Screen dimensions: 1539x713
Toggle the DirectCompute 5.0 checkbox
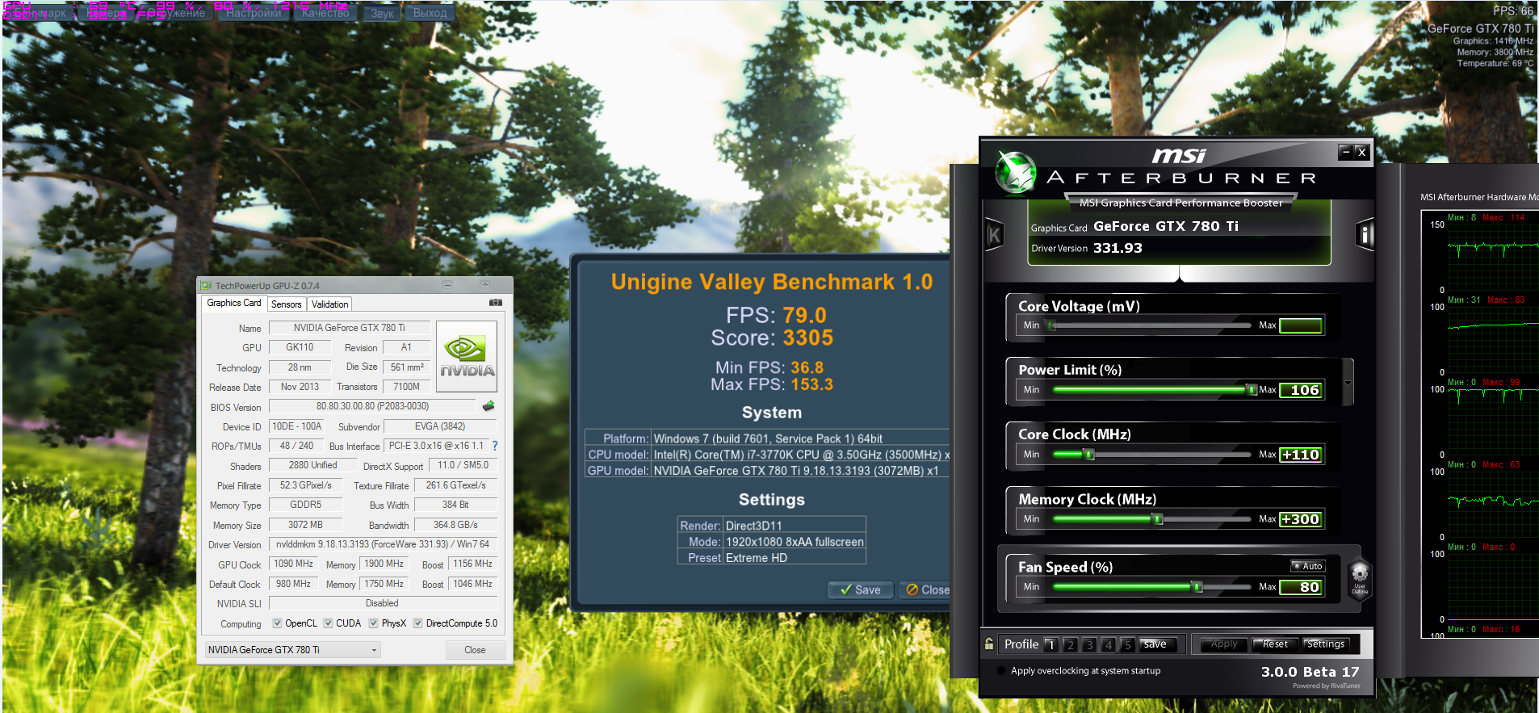[417, 623]
